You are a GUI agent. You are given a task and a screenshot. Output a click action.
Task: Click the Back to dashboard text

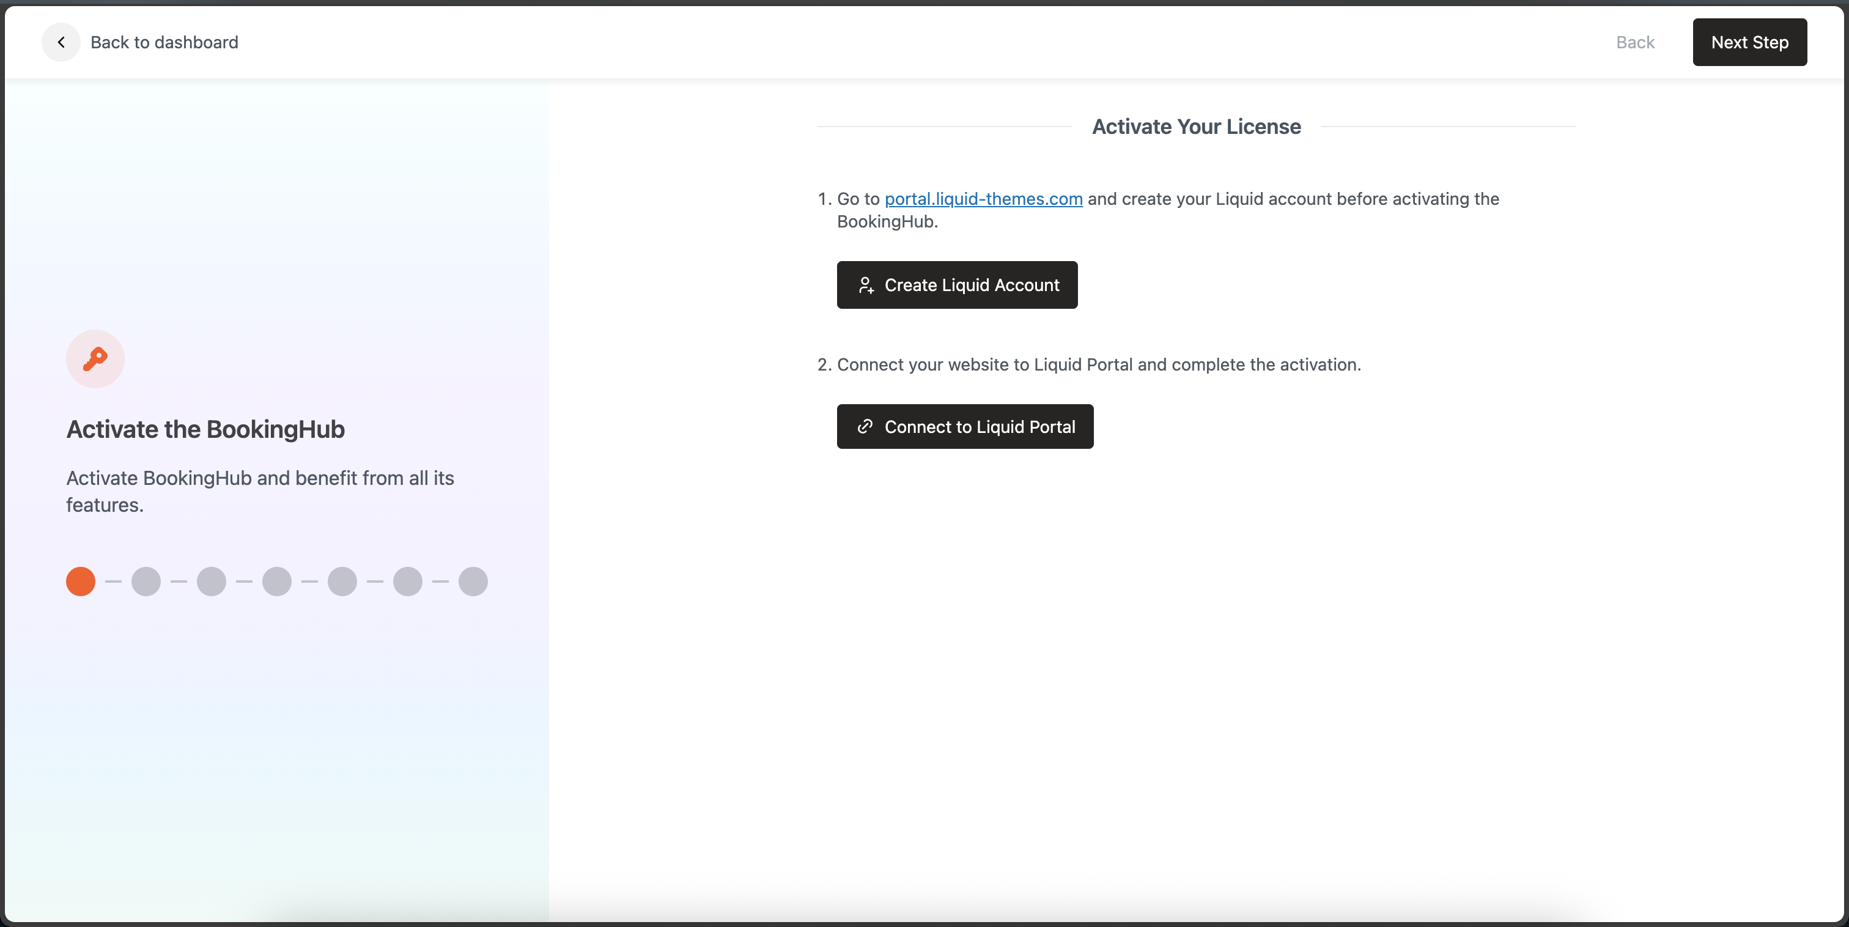164,42
